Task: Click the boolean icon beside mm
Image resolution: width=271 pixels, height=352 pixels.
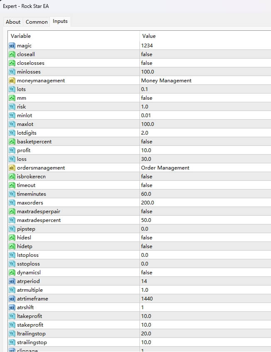Action: click(12, 98)
